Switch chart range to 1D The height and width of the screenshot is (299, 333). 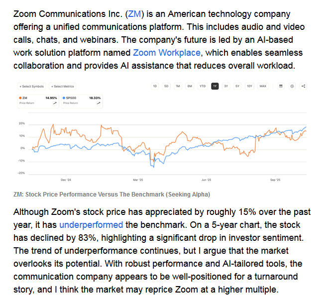[155, 86]
